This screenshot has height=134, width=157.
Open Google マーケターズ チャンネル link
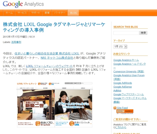tap(130, 98)
